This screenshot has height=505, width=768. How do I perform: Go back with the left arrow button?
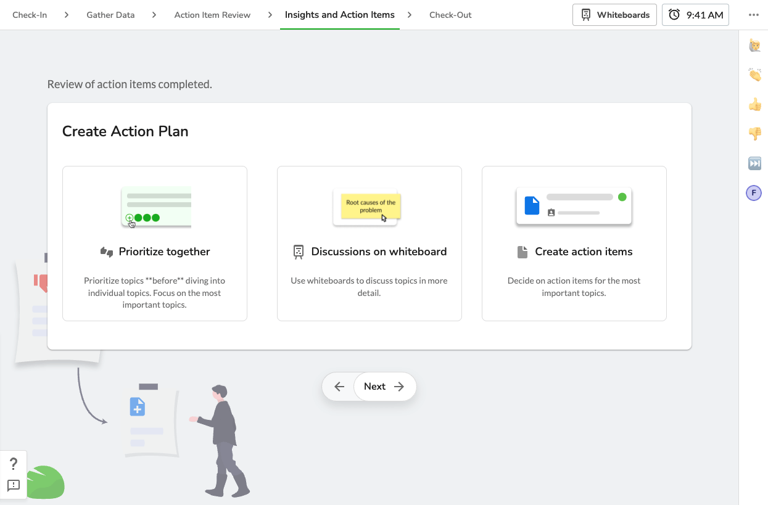pyautogui.click(x=339, y=387)
